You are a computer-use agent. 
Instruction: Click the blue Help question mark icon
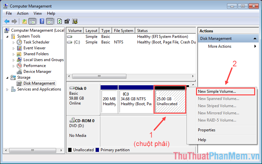coord(42,22)
